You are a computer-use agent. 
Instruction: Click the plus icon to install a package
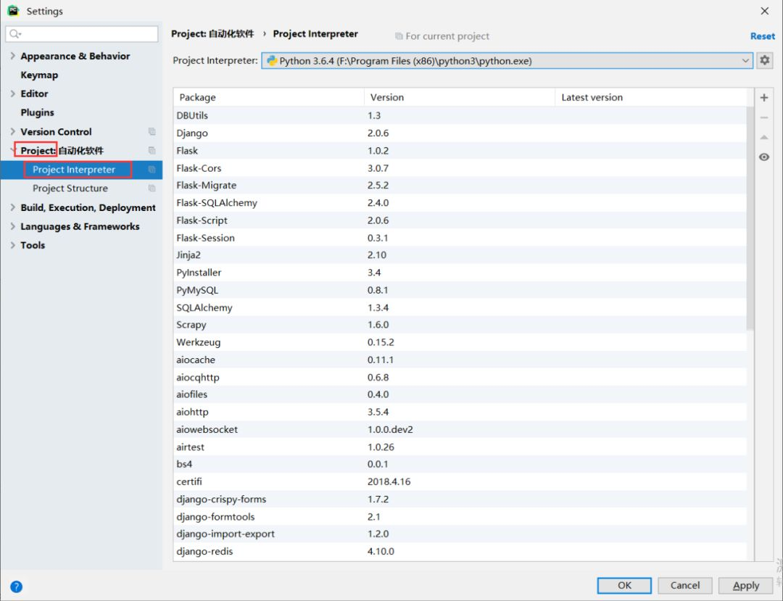(x=764, y=96)
